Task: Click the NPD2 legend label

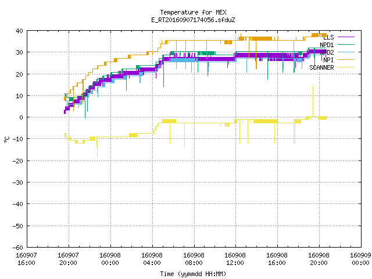Action: [x=327, y=52]
